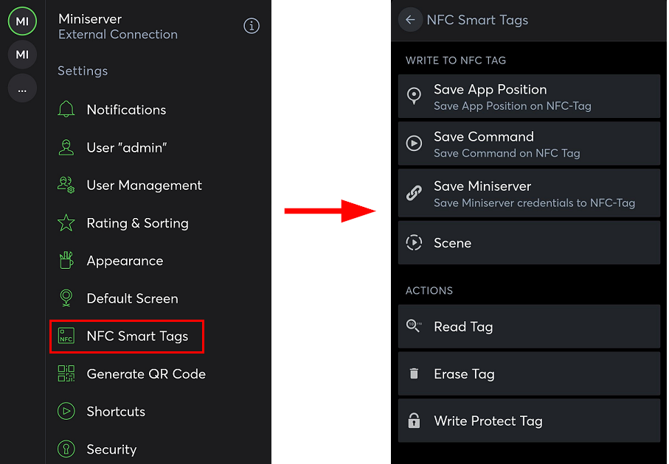
Task: Click the Rating & Sorting star icon
Action: tap(66, 223)
